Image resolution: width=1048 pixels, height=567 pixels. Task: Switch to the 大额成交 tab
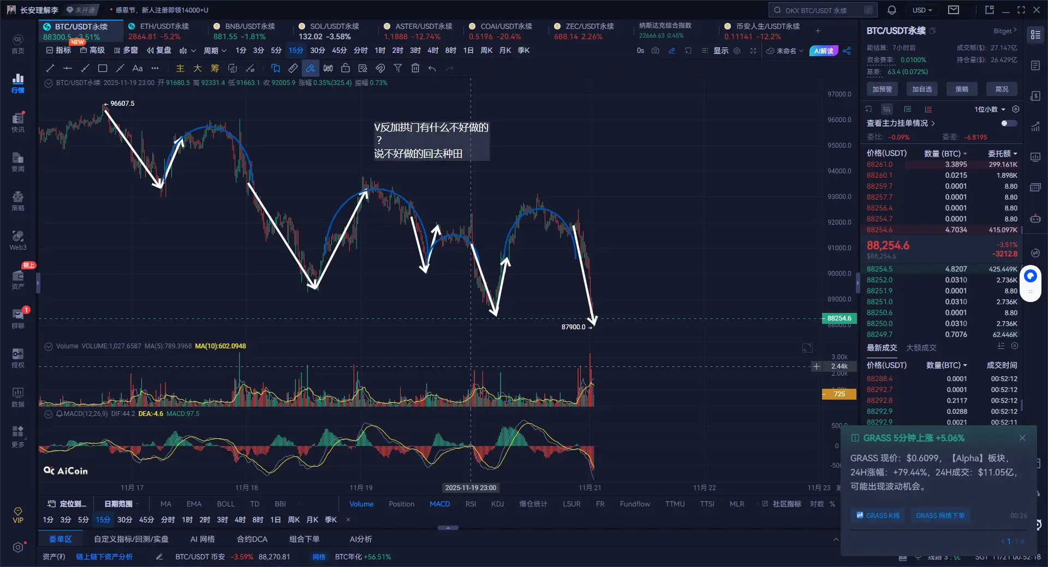click(921, 348)
